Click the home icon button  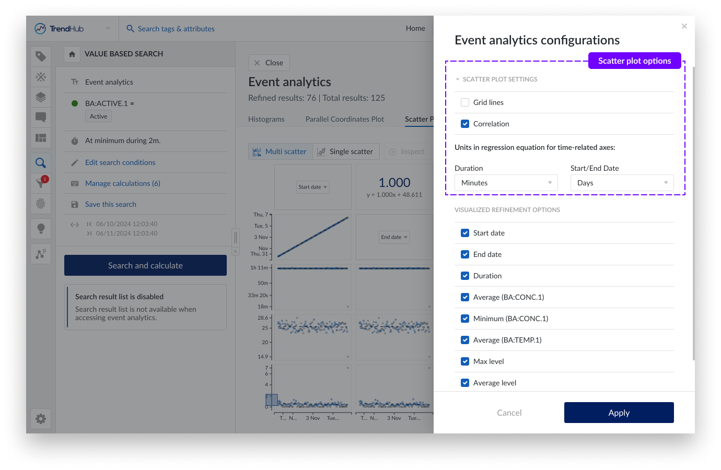coord(72,54)
